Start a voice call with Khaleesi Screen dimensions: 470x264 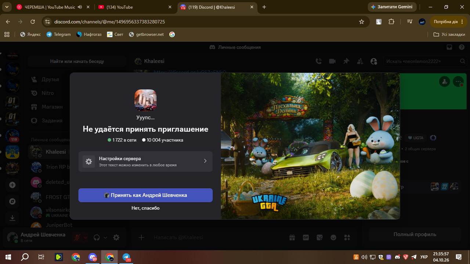318,61
